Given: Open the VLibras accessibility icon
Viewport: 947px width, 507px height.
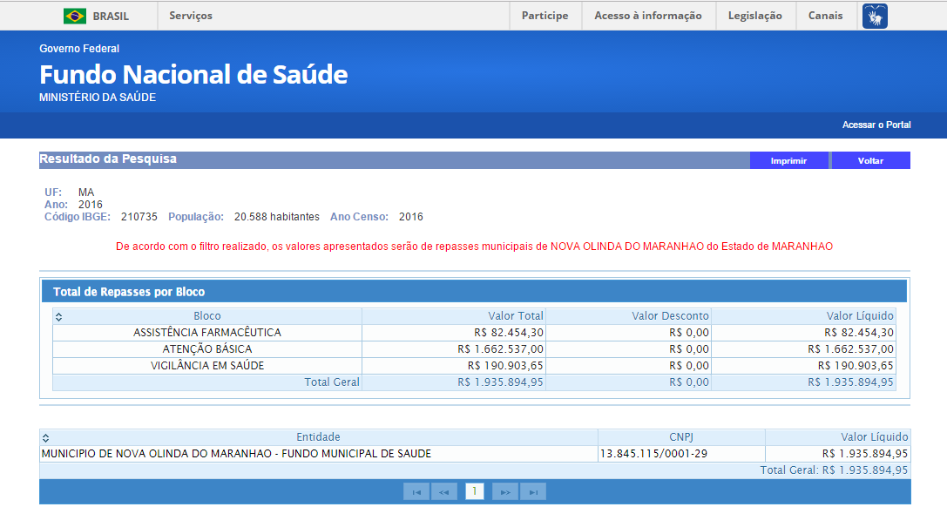Looking at the screenshot, I should point(875,16).
